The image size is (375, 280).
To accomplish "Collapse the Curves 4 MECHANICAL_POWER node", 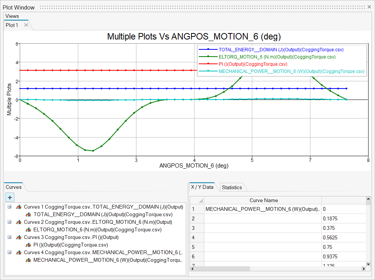I will click(9, 253).
